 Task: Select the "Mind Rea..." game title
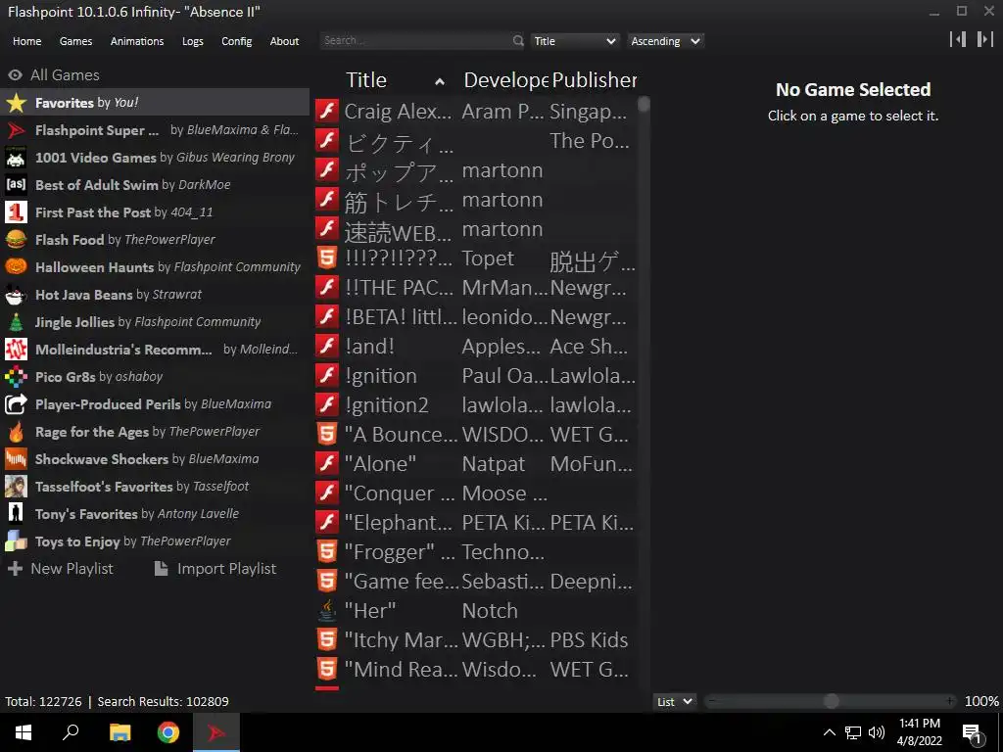[401, 670]
